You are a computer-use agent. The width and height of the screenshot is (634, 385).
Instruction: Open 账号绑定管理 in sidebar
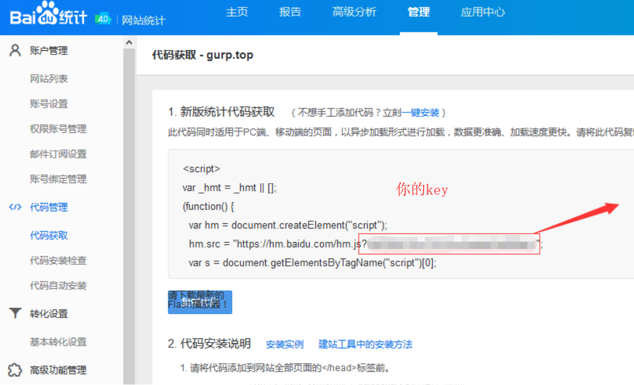click(x=58, y=179)
